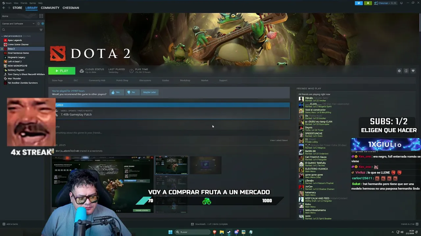This screenshot has height=236, width=421.
Task: Click the Cloud Status icon
Action: [x=82, y=71]
